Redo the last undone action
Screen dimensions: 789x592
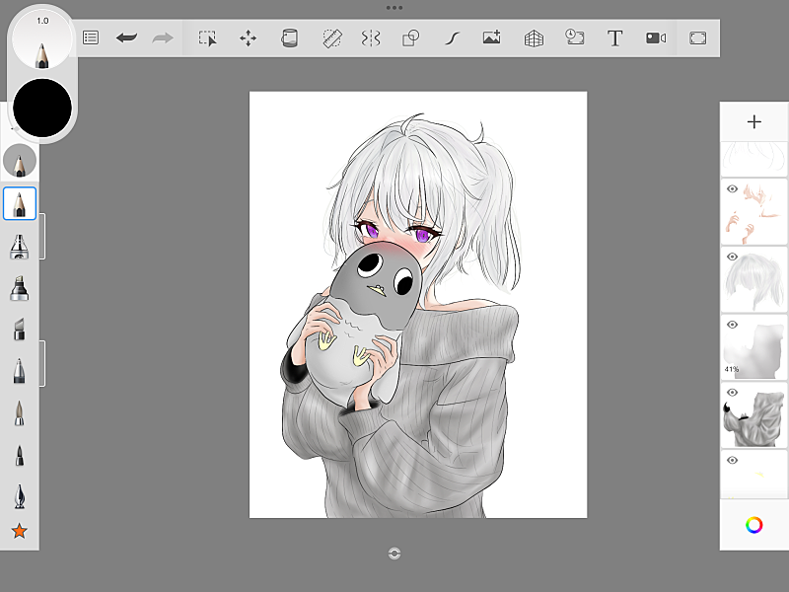point(163,37)
